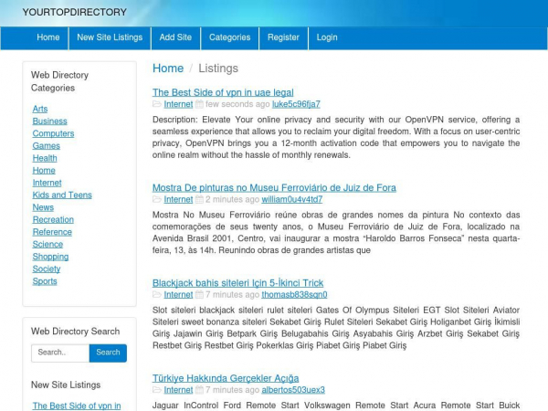
Task: Click the calendar icon in the thomasb838sqn0 row
Action: (x=199, y=295)
